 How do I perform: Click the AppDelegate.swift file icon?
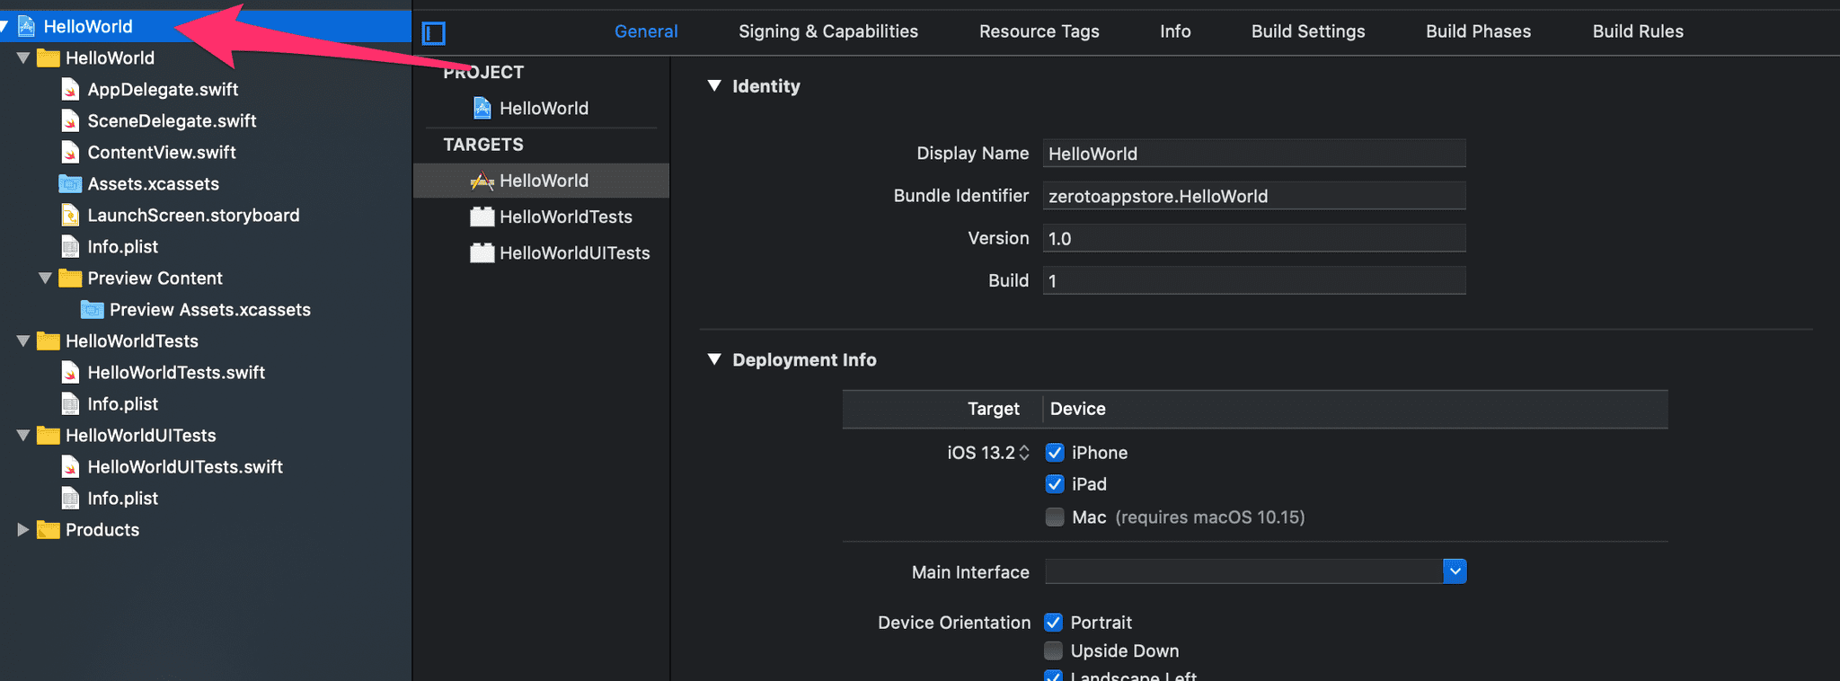pyautogui.click(x=70, y=89)
